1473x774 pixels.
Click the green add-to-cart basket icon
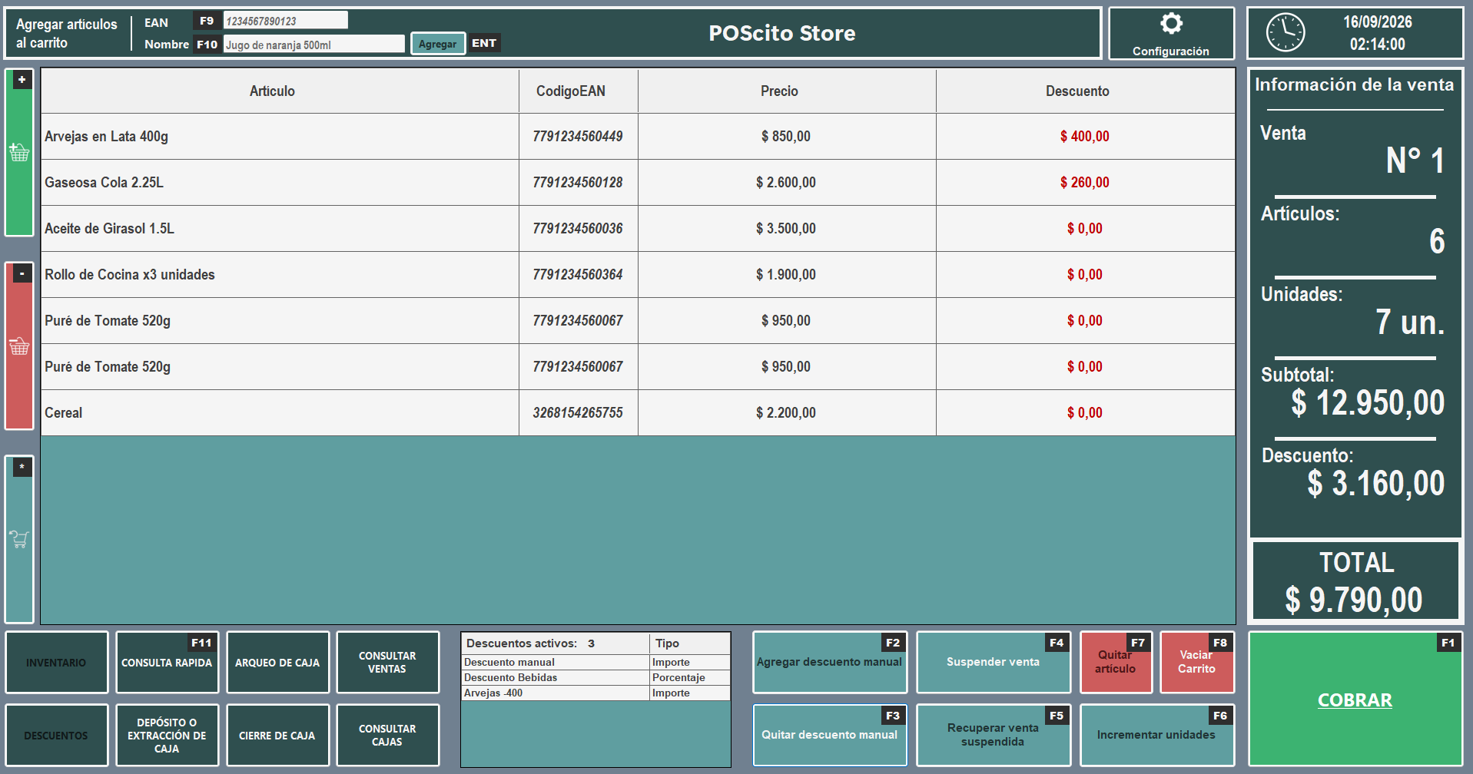19,152
